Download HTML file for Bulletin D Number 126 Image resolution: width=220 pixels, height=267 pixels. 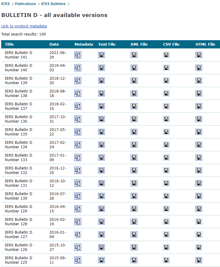199,247
